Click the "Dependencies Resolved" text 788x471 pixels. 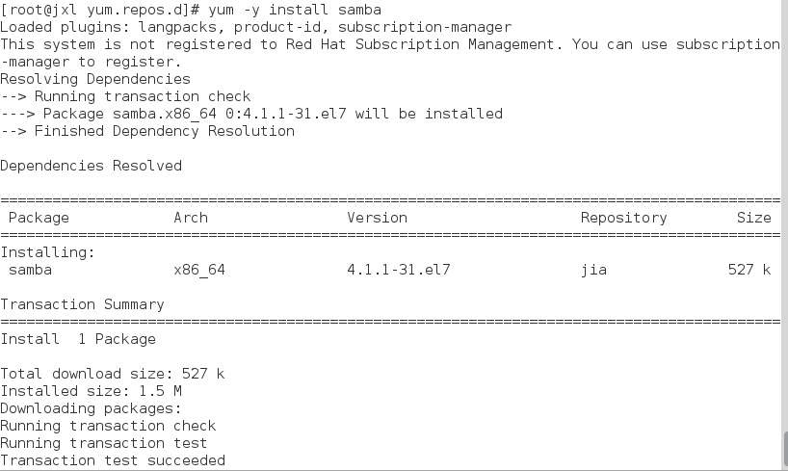[x=91, y=166]
